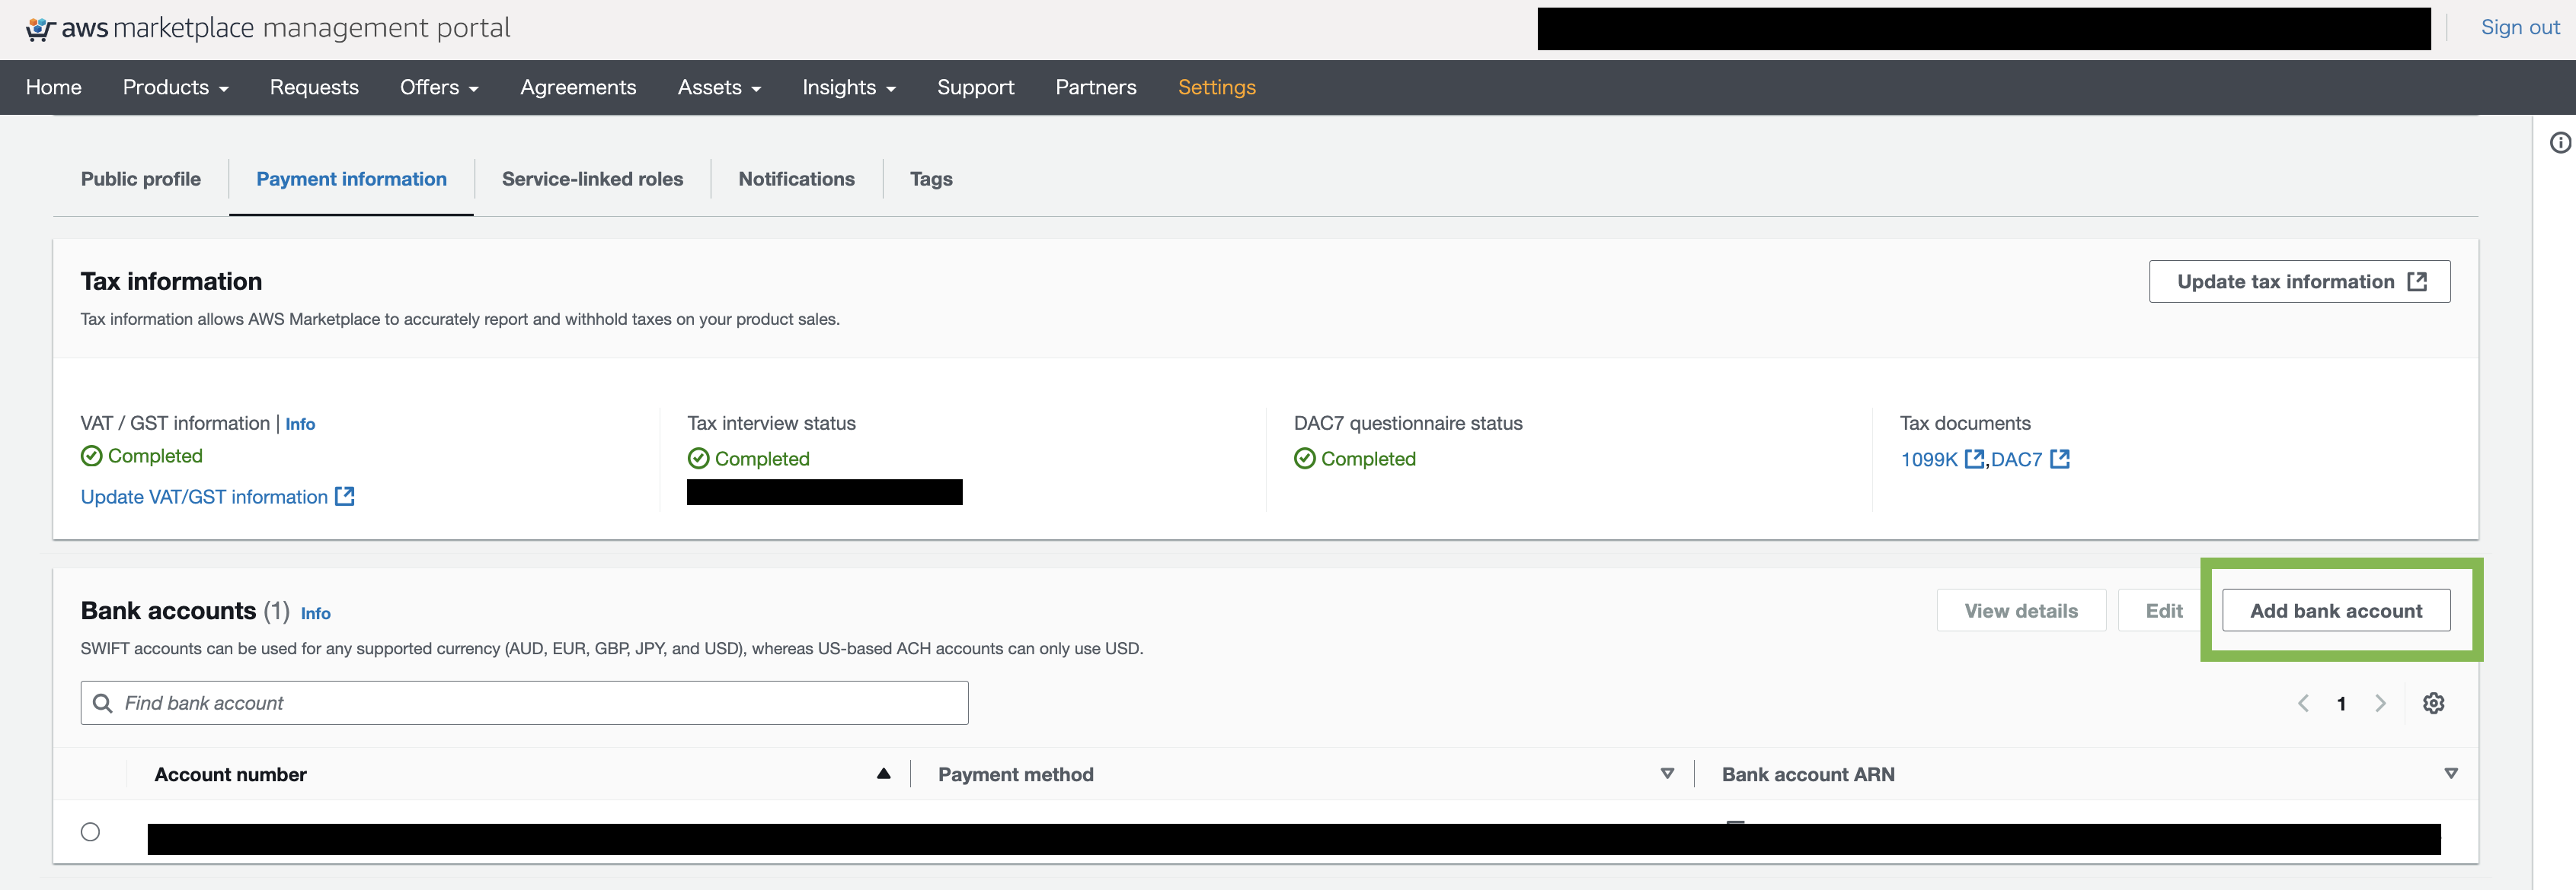The image size is (2576, 890).
Task: Sort by Account number ascending arrow
Action: click(x=883, y=773)
